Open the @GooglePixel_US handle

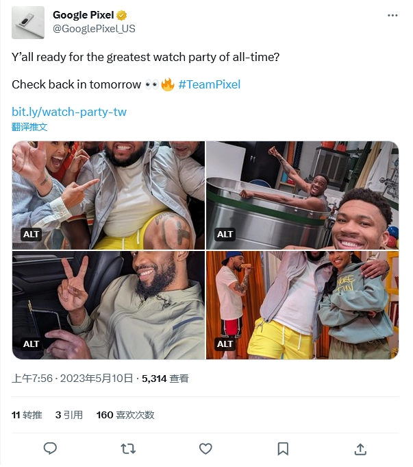tap(94, 29)
